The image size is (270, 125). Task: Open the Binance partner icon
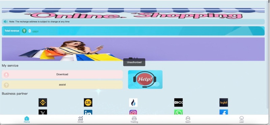(x=43, y=102)
